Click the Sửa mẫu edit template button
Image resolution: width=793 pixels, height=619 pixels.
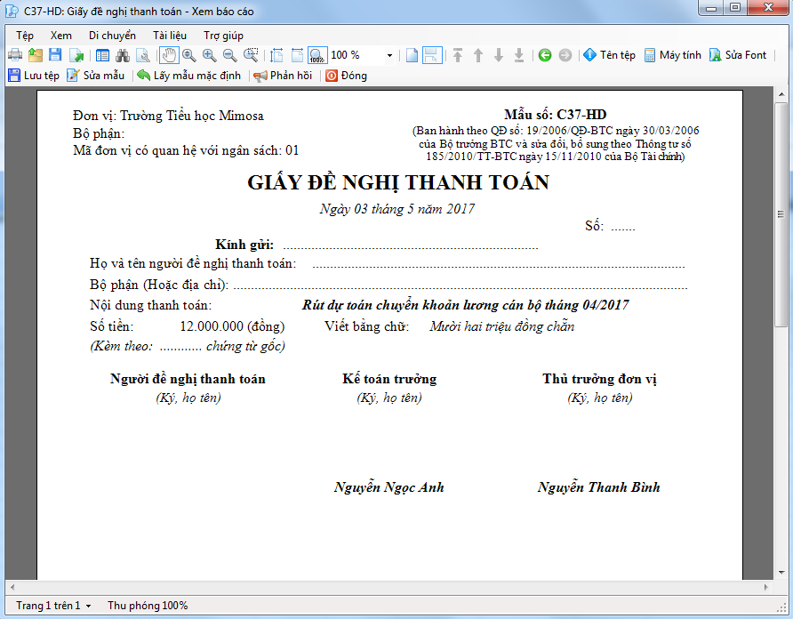coord(96,76)
